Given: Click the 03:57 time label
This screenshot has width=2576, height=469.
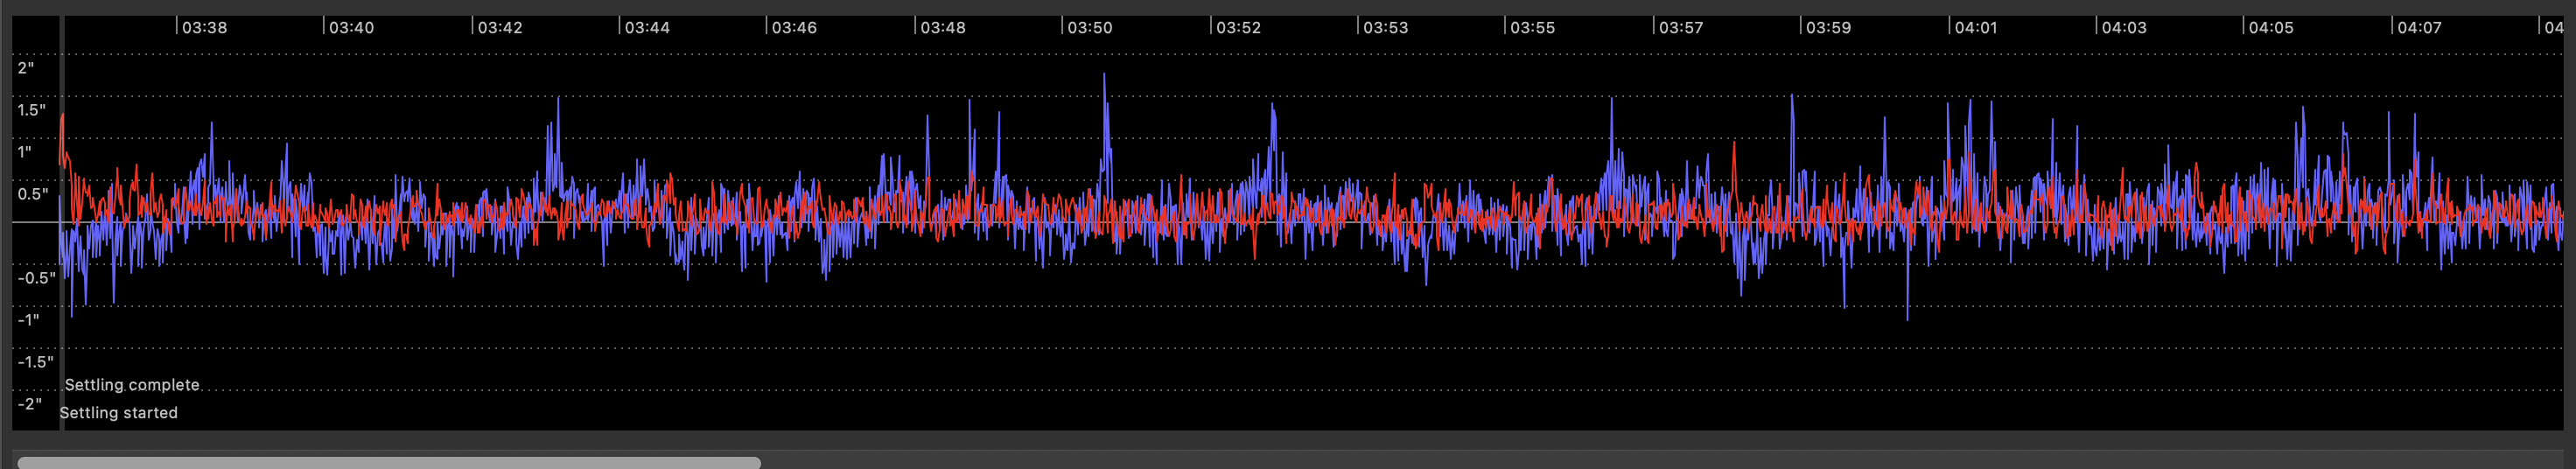Looking at the screenshot, I should 1681,28.
